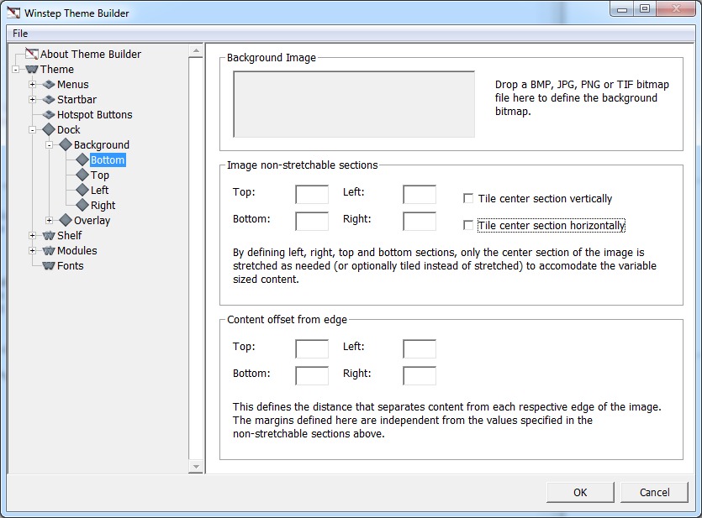Click the background image drop area
The width and height of the screenshot is (702, 518).
tap(354, 104)
